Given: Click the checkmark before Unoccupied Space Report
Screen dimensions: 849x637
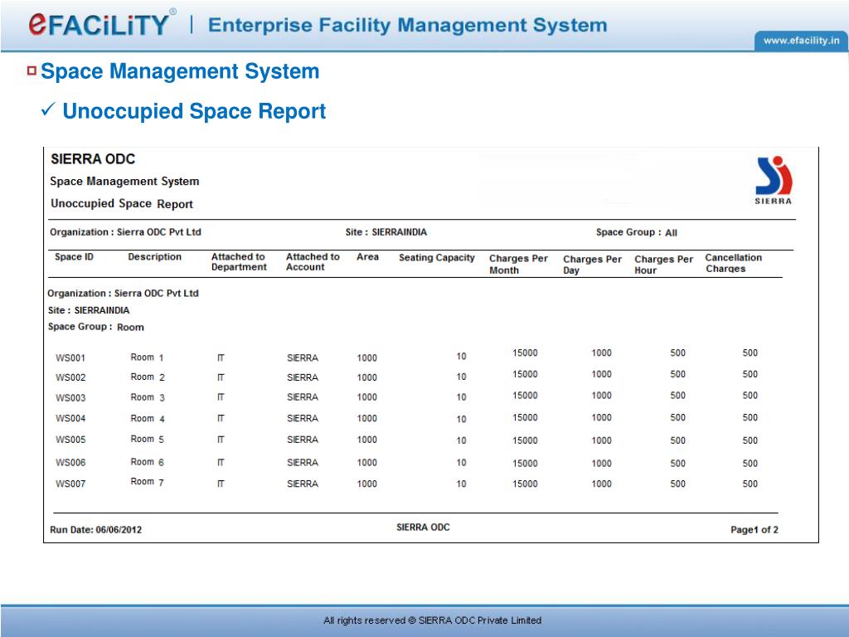Looking at the screenshot, I should pos(47,109).
